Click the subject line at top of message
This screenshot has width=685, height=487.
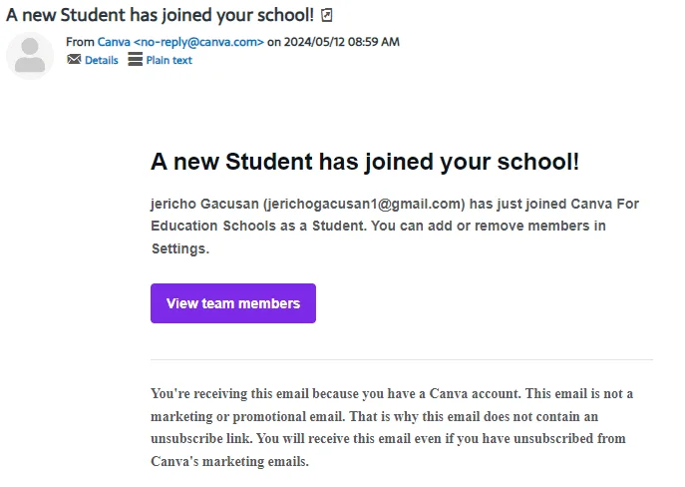(160, 15)
